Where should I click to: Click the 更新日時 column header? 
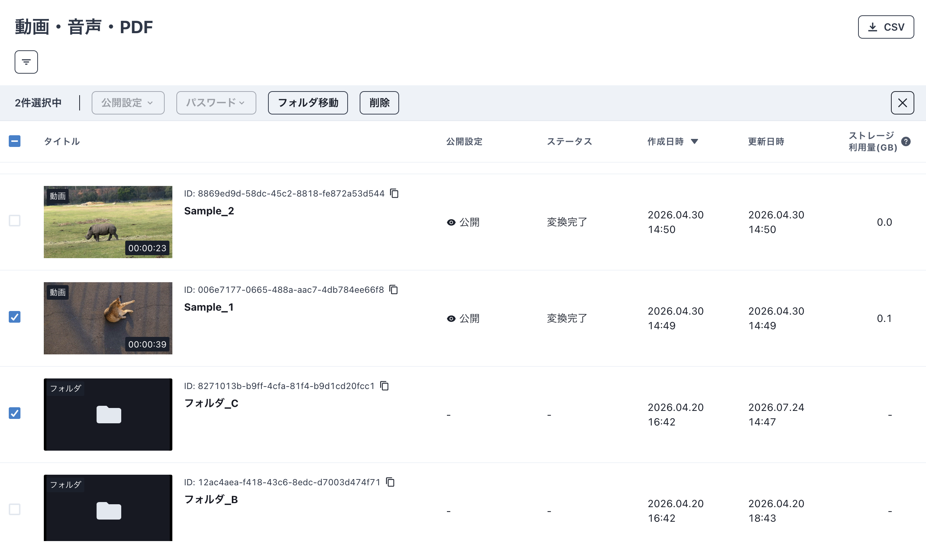pos(766,141)
